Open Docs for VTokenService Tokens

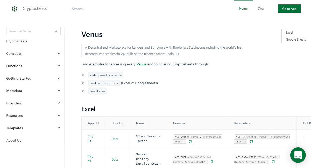click(x=115, y=139)
